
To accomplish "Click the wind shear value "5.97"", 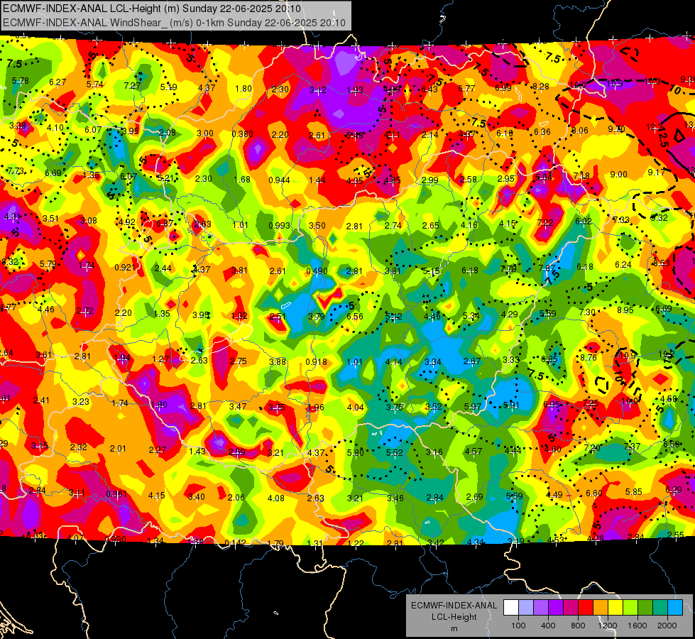I will 472,406.
